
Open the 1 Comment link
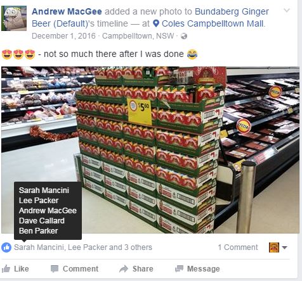(238, 247)
